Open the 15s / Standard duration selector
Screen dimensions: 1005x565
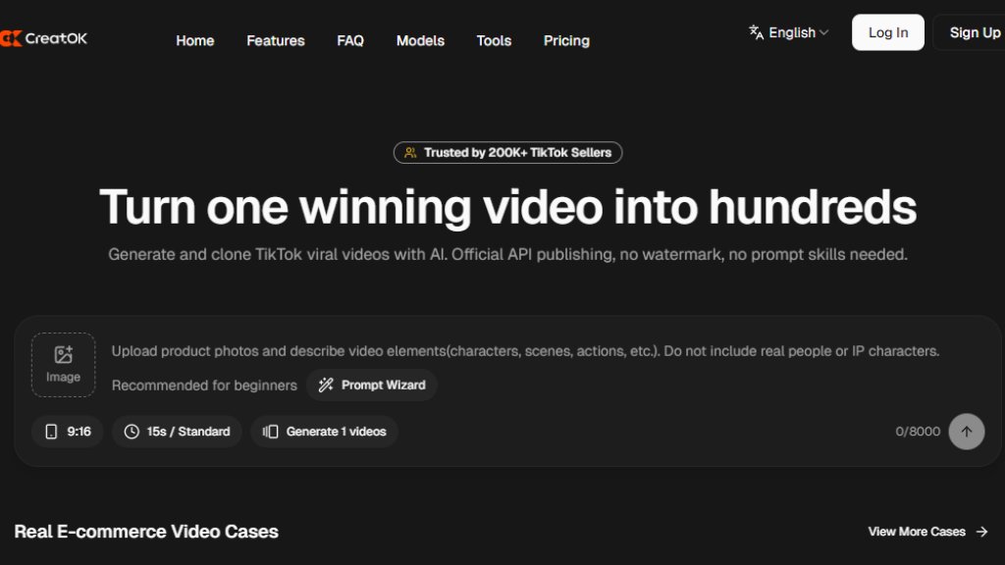(177, 432)
